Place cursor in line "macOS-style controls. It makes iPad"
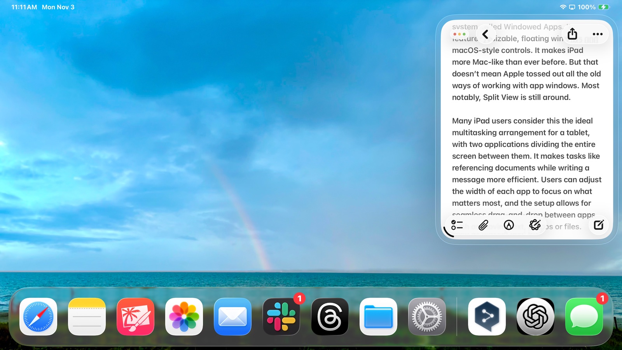The width and height of the screenshot is (622, 350). (517, 50)
